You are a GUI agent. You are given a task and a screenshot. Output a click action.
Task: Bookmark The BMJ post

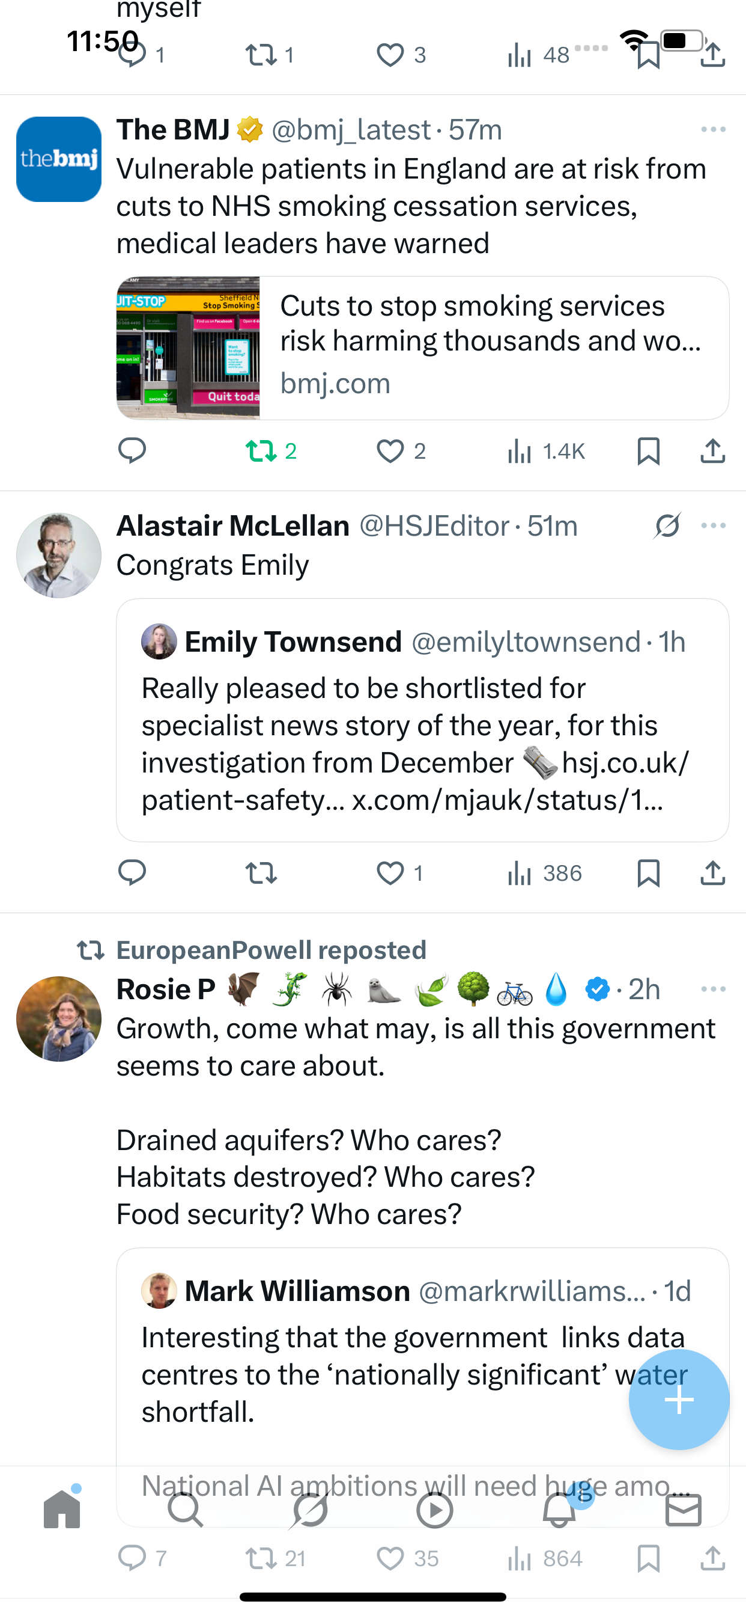[647, 450]
